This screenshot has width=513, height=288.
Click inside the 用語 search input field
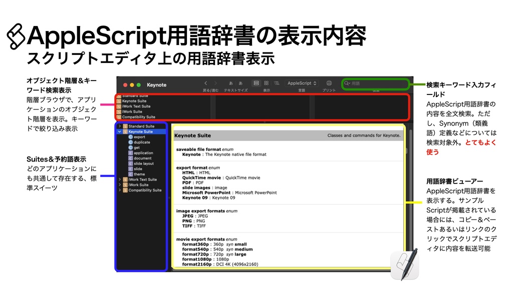coord(376,83)
